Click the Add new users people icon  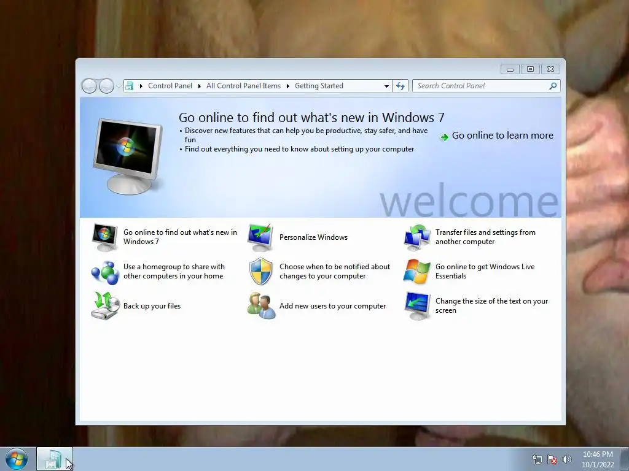coord(261,306)
